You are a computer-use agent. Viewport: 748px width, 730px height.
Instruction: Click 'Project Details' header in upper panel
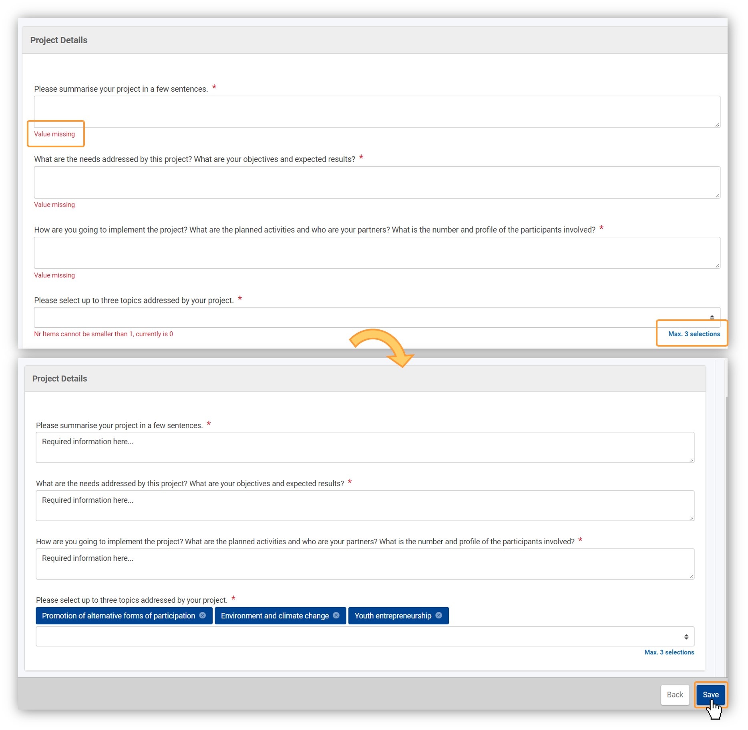tap(59, 40)
